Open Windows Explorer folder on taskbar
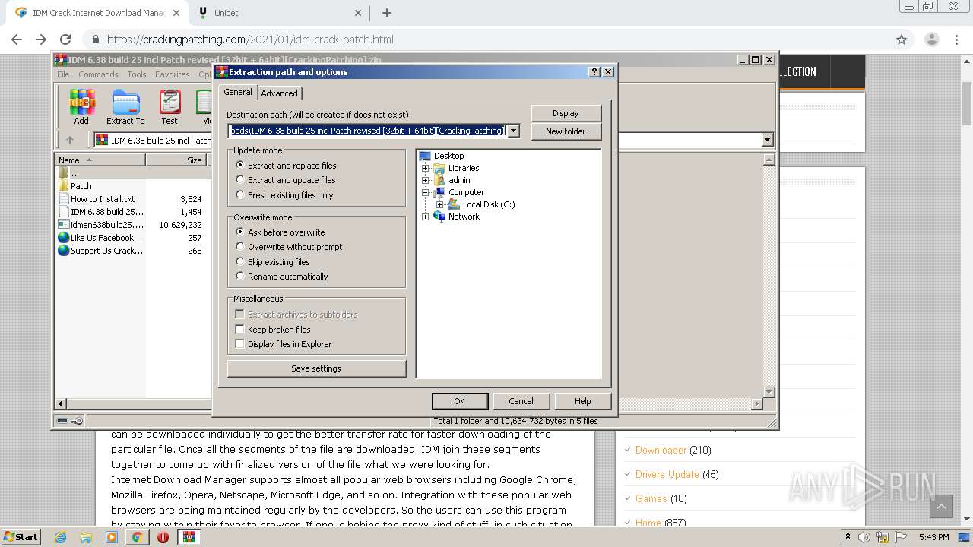Screen dimensions: 973x547 (86, 537)
